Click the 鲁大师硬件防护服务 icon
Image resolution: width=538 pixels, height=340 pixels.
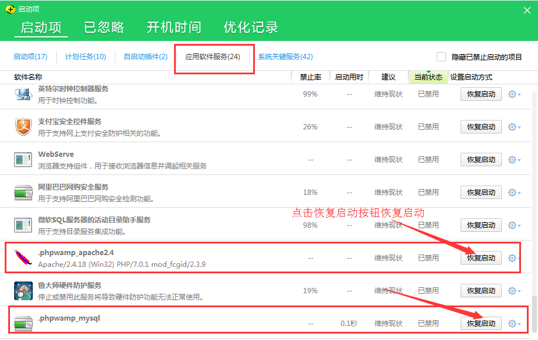pyautogui.click(x=23, y=291)
